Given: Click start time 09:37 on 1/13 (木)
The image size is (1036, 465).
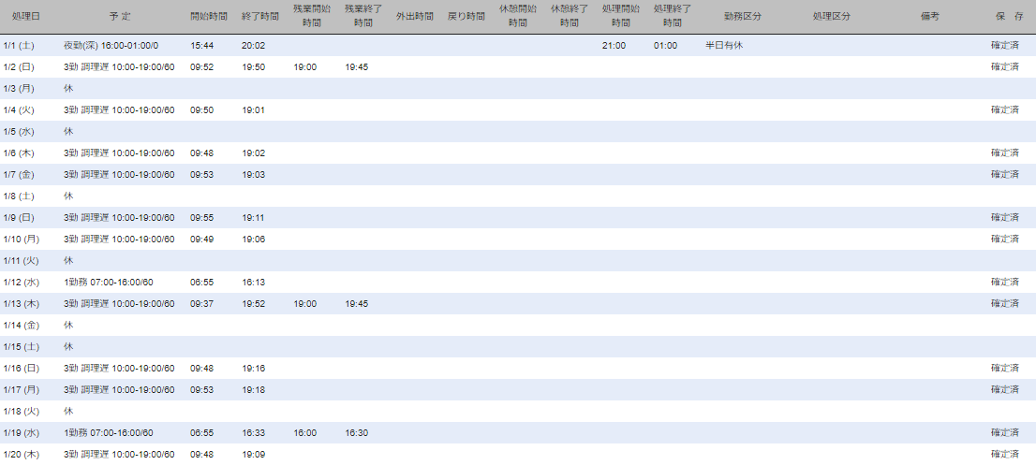Looking at the screenshot, I should pos(202,304).
